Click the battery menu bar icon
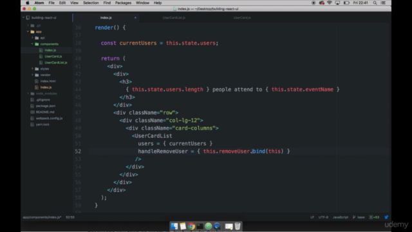Image resolution: width=412 pixels, height=232 pixels. coord(346,3)
